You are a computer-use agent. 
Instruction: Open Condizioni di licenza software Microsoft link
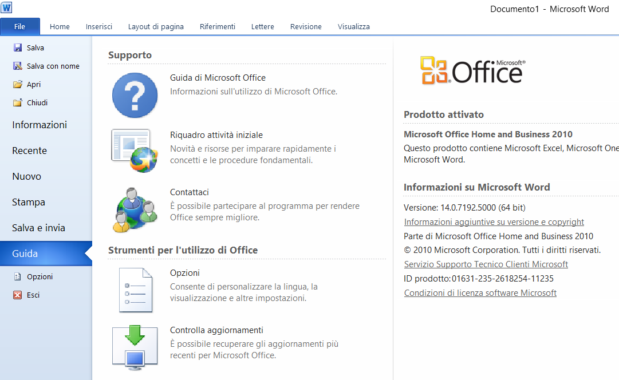pyautogui.click(x=480, y=293)
